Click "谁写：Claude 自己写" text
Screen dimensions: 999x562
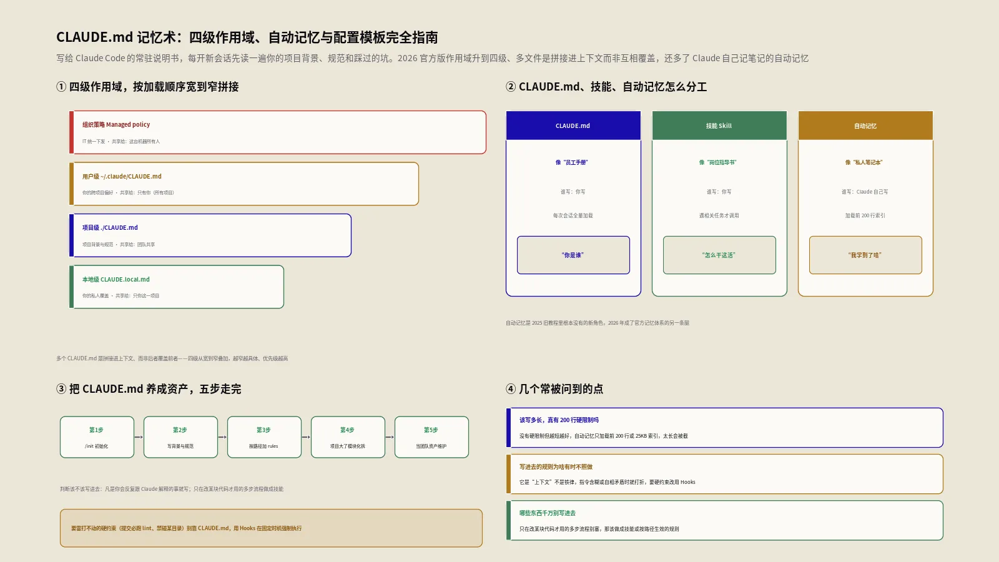pyautogui.click(x=865, y=192)
